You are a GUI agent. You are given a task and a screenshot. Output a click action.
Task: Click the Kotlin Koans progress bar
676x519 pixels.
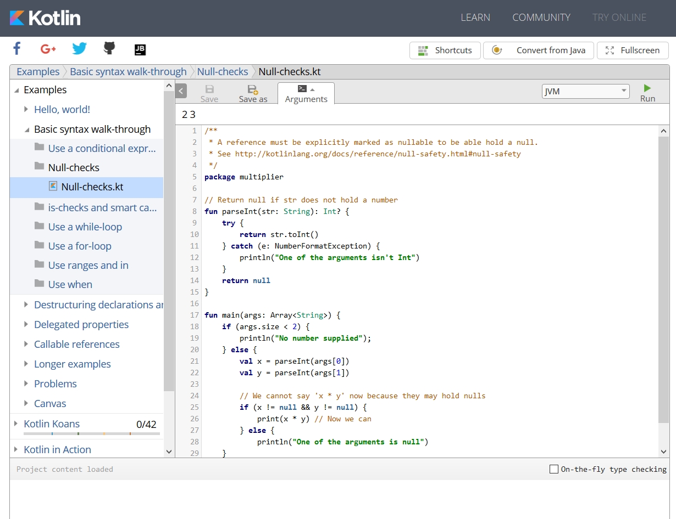[91, 434]
